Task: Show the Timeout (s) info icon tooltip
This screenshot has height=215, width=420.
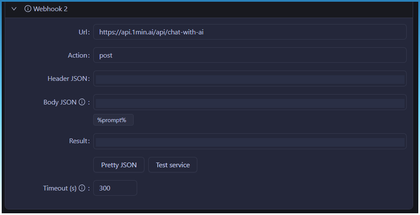Action: pyautogui.click(x=82, y=188)
